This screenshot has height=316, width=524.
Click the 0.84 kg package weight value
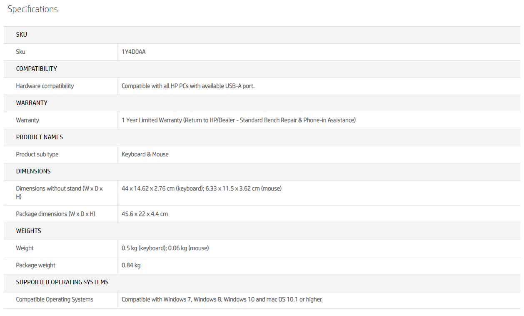tap(131, 265)
